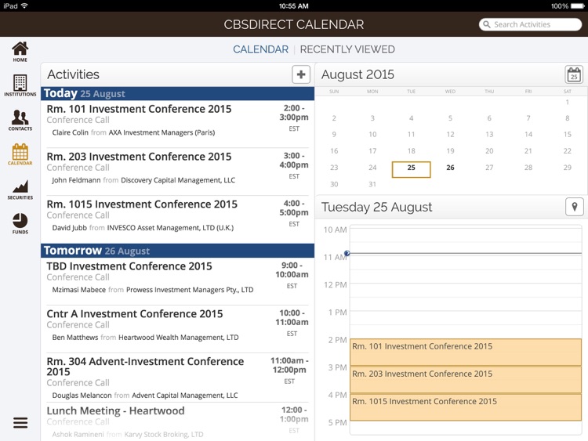This screenshot has width=588, height=441.
Task: Open Cntr A Investment Conference 2015 activity
Action: pos(177,328)
